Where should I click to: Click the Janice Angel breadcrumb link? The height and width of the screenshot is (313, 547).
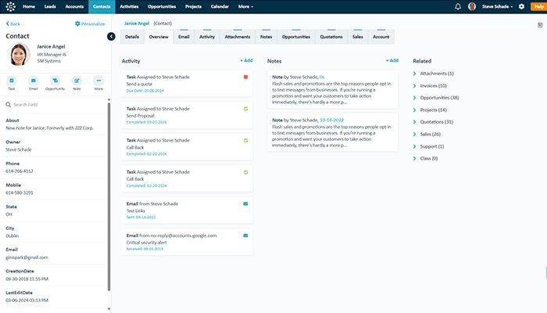pos(137,23)
